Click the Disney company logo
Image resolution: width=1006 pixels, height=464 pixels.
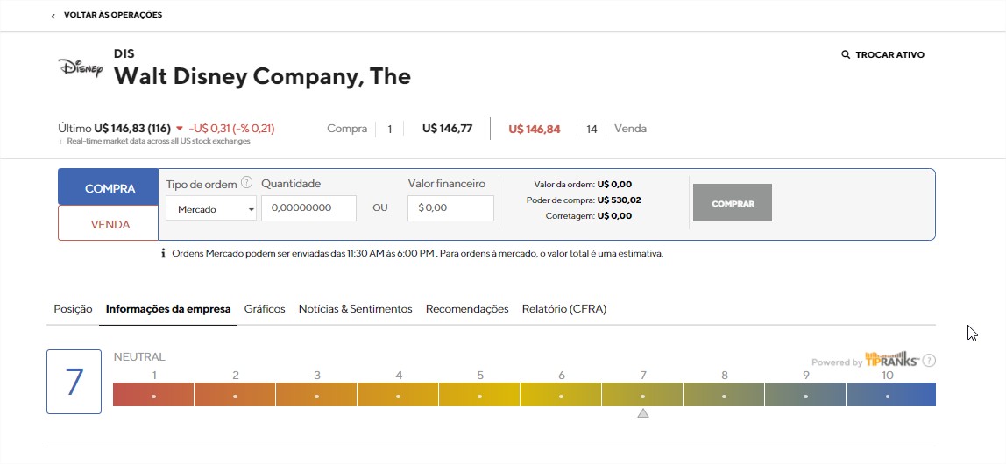pyautogui.click(x=81, y=68)
